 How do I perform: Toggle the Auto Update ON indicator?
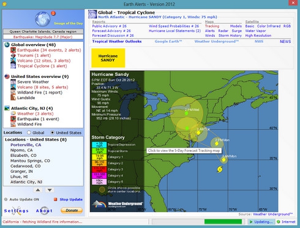6,199
